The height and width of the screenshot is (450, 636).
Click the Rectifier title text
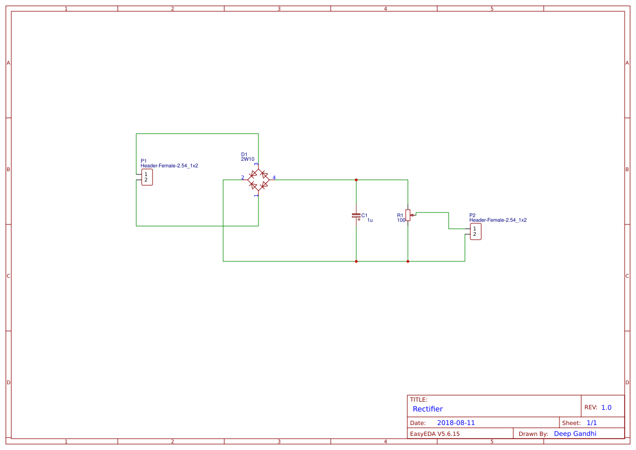427,409
